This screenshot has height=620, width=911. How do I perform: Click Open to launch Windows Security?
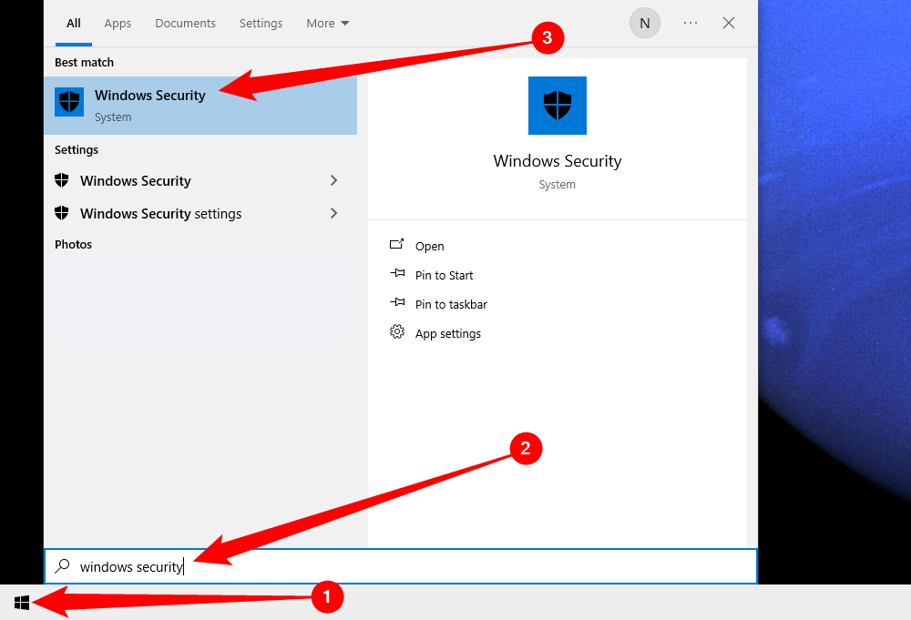[x=429, y=245]
